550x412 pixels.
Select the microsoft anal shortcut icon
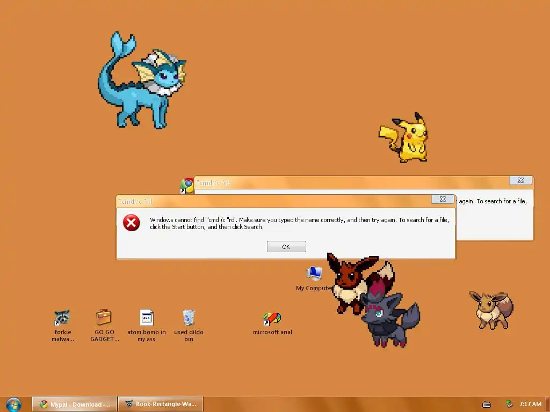272,324
